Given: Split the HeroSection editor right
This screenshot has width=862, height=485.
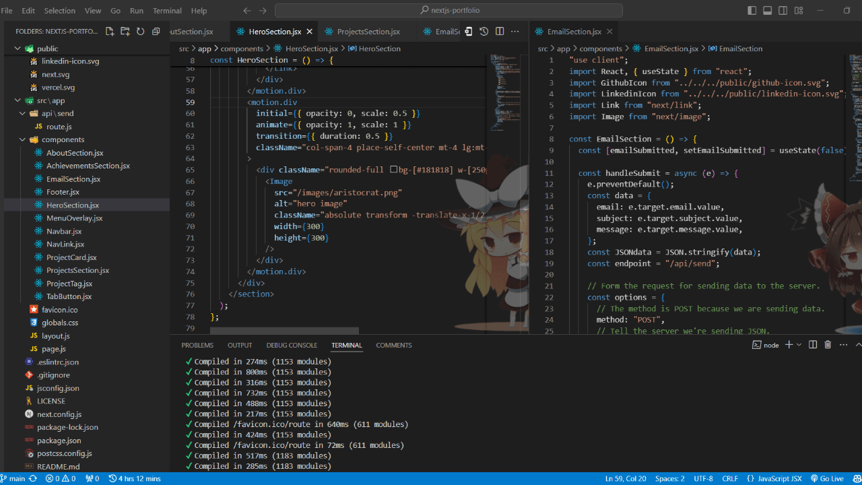Looking at the screenshot, I should pos(500,32).
